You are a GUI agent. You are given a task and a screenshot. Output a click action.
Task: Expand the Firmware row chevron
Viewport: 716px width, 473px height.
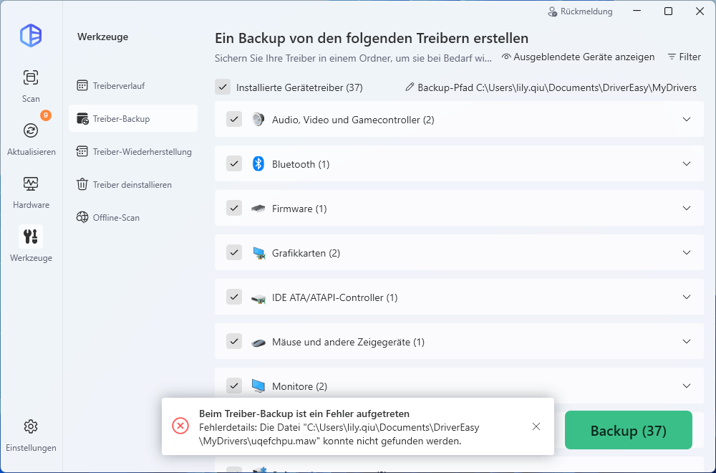coord(687,208)
